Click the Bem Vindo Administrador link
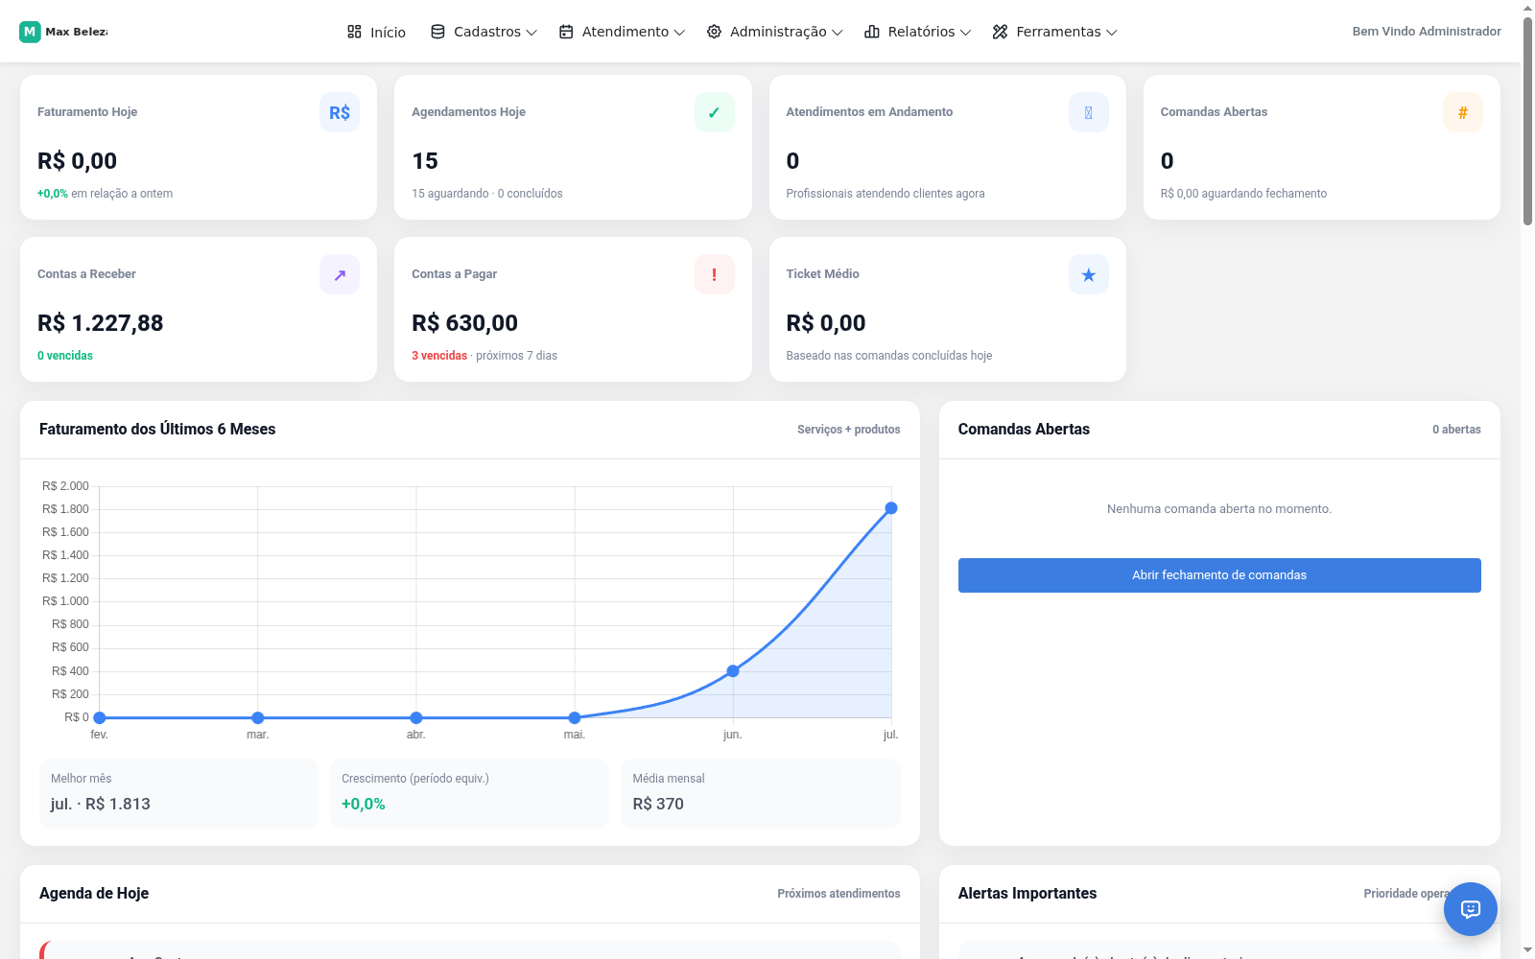This screenshot has height=959, width=1535. click(x=1427, y=32)
